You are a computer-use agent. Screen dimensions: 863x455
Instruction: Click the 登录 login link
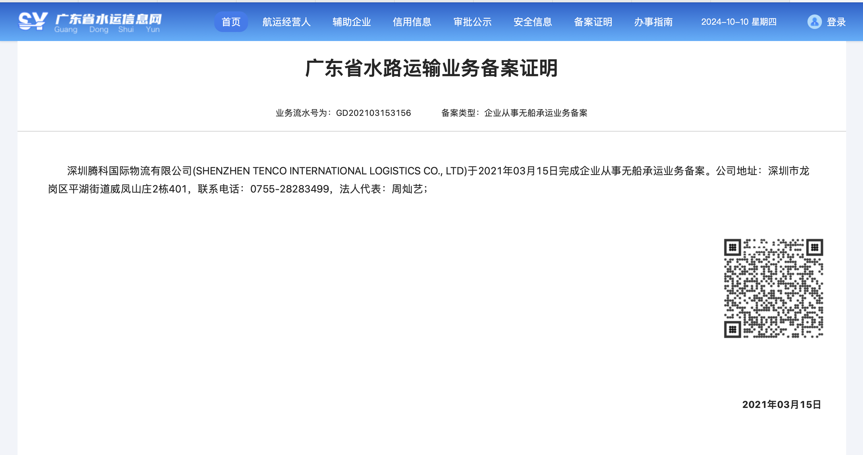point(836,22)
